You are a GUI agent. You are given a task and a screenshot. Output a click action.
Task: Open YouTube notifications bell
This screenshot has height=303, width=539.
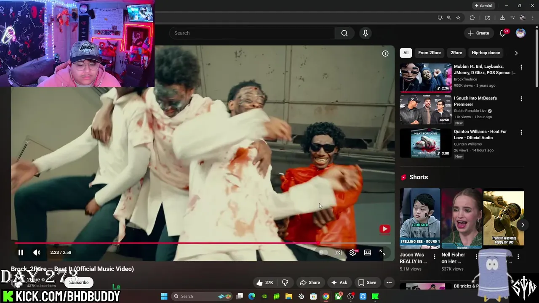tap(503, 33)
